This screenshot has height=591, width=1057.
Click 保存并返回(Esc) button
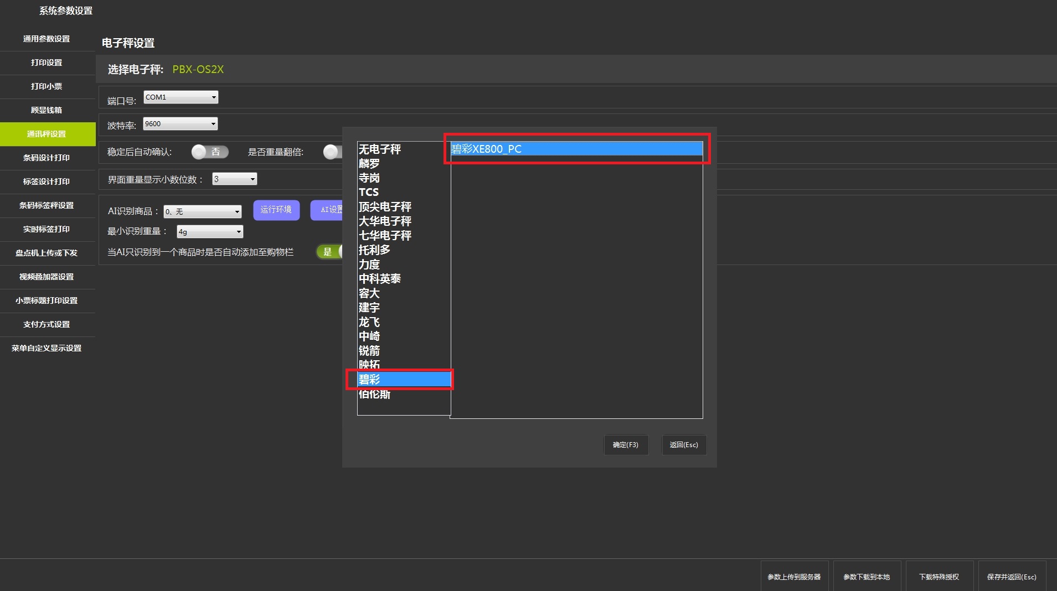tap(1012, 577)
